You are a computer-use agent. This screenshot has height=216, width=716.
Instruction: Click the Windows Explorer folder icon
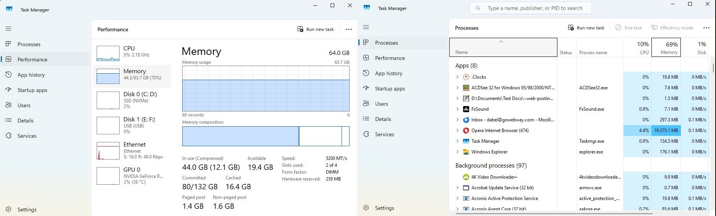[466, 152]
